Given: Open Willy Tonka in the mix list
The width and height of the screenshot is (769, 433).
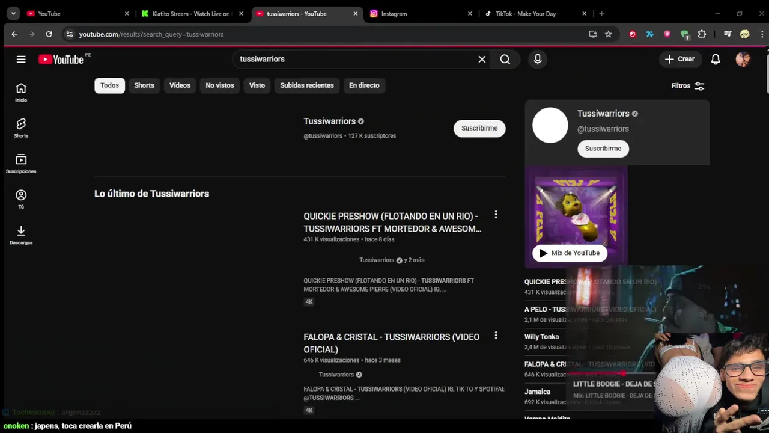Looking at the screenshot, I should pos(541,337).
